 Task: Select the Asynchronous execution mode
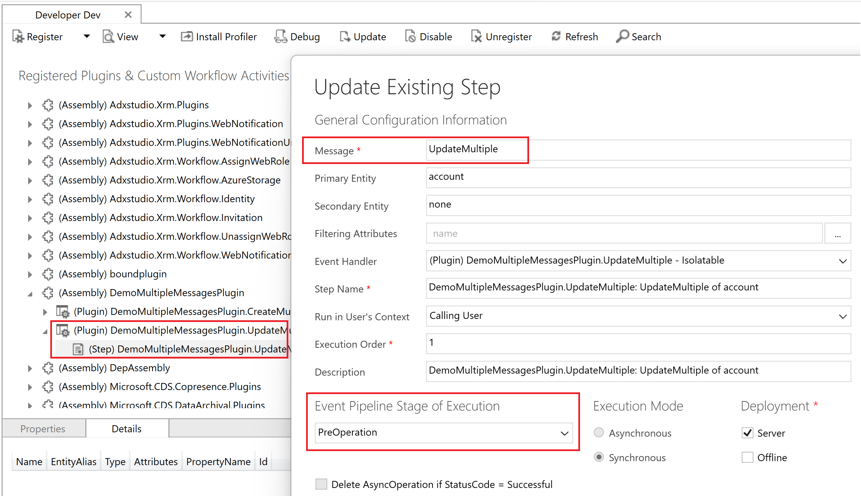599,433
